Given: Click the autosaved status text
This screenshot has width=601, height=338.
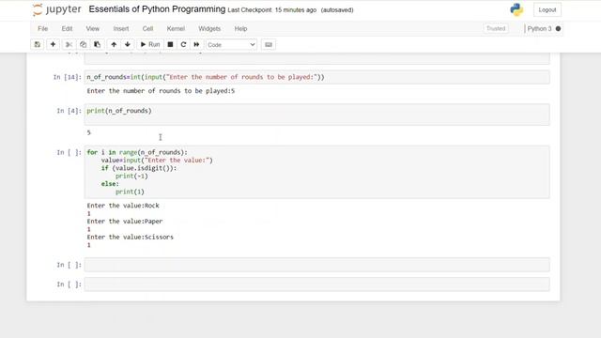Looking at the screenshot, I should coord(337,10).
